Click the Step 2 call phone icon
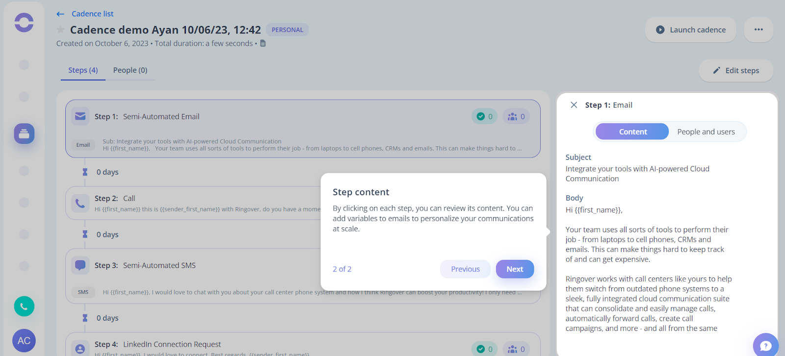This screenshot has height=356, width=785. pyautogui.click(x=80, y=203)
